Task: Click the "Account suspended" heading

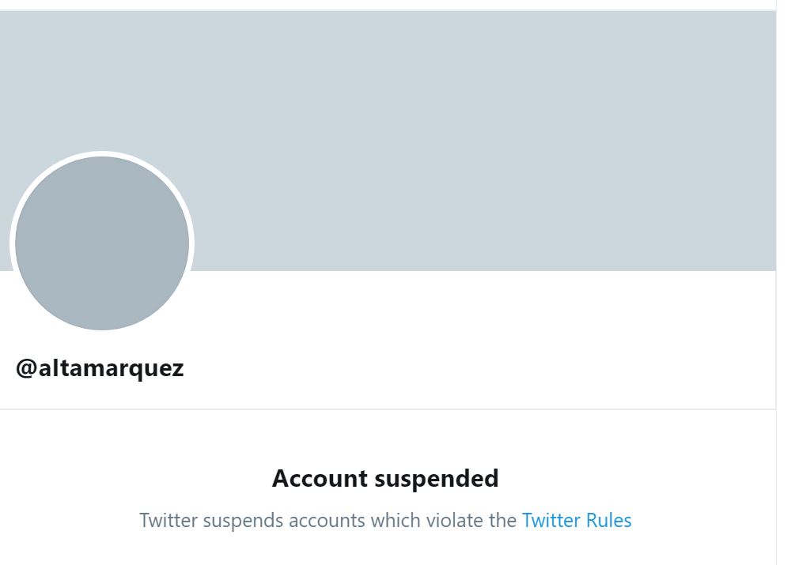Action: coord(385,479)
